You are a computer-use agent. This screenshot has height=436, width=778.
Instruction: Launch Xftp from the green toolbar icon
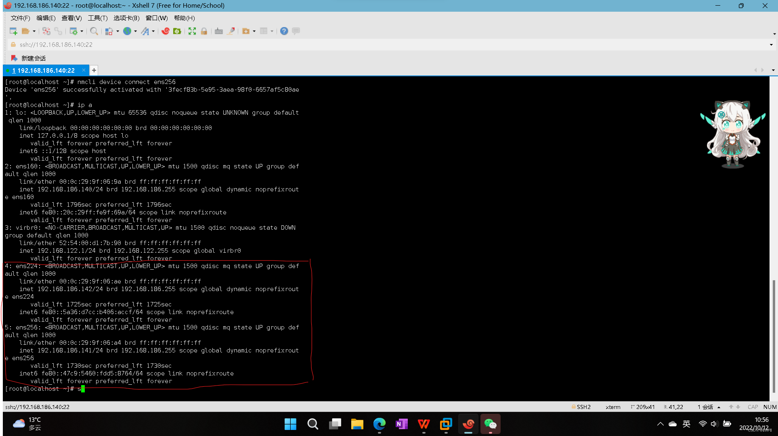click(177, 31)
